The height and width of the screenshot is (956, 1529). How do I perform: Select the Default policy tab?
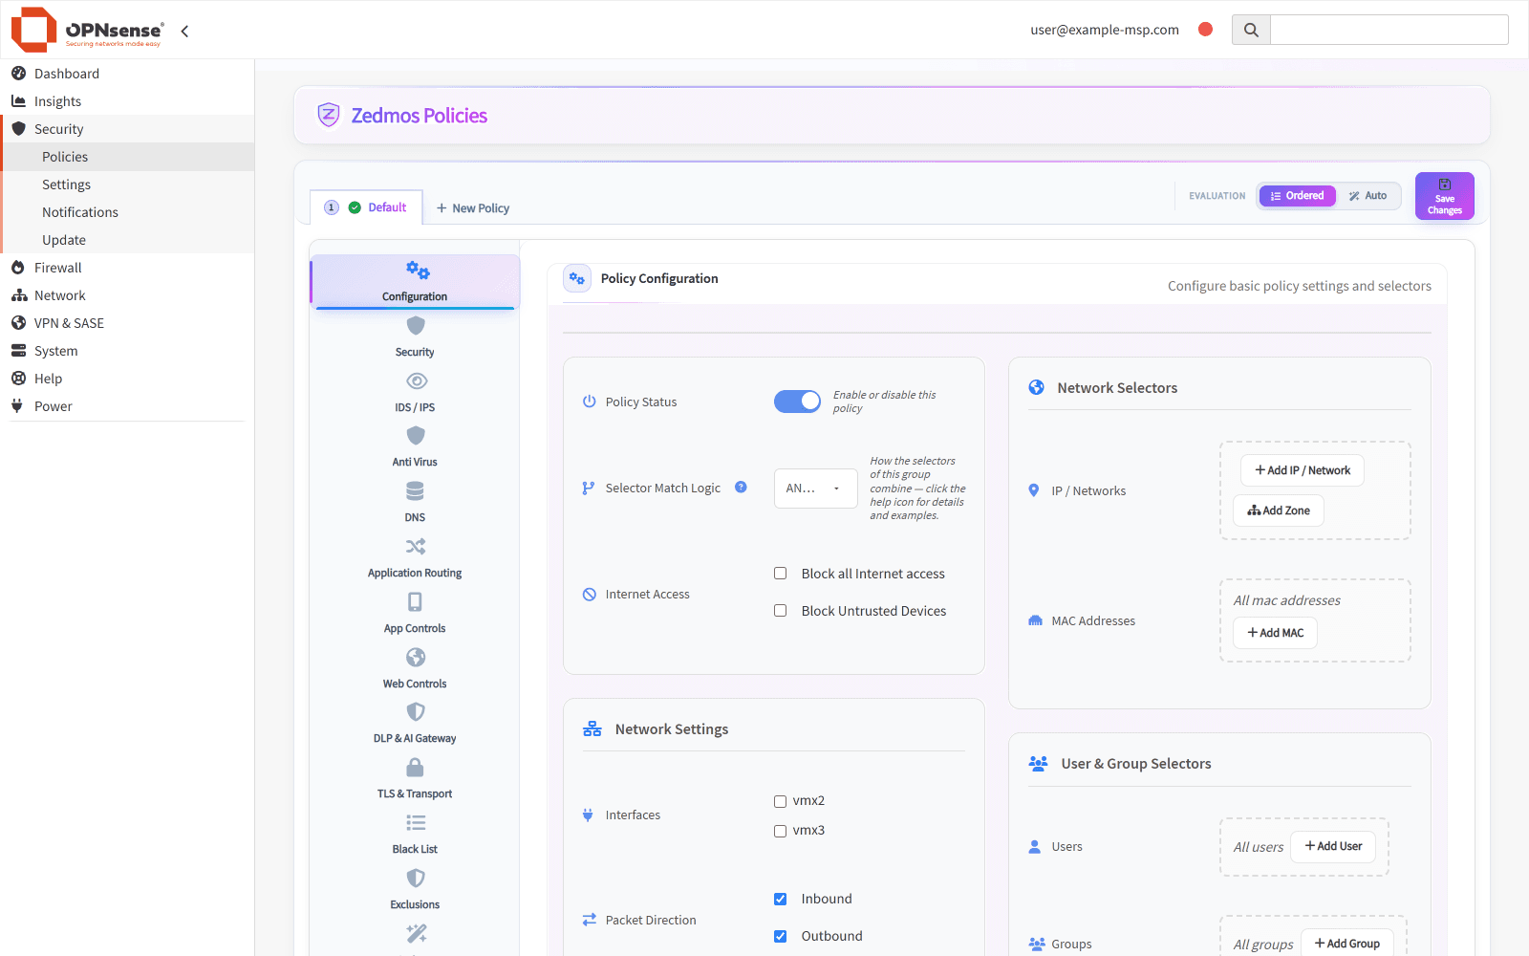pos(366,207)
